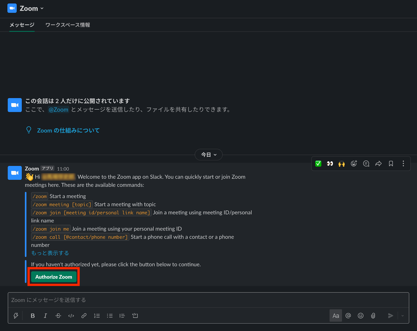
Task: Open the Zoom の仕組みについて link
Action: (68, 131)
